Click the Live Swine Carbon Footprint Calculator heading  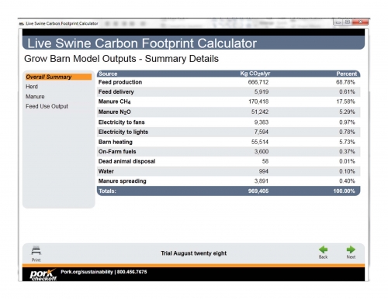coord(142,43)
